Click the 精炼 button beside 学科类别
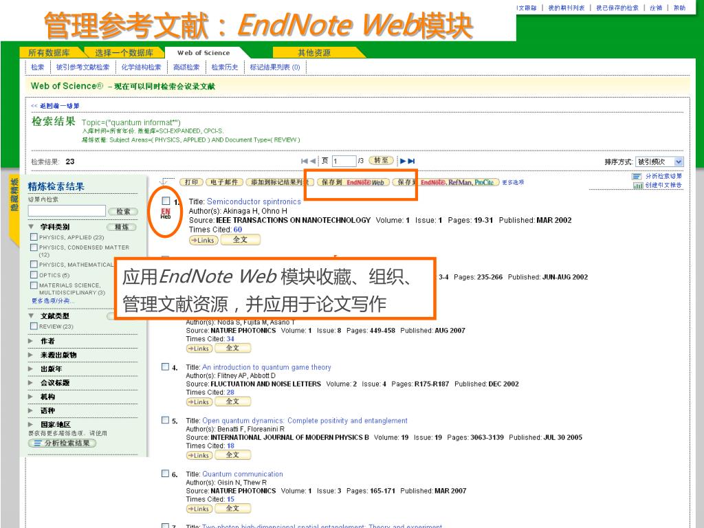704x528 pixels. 122,227
